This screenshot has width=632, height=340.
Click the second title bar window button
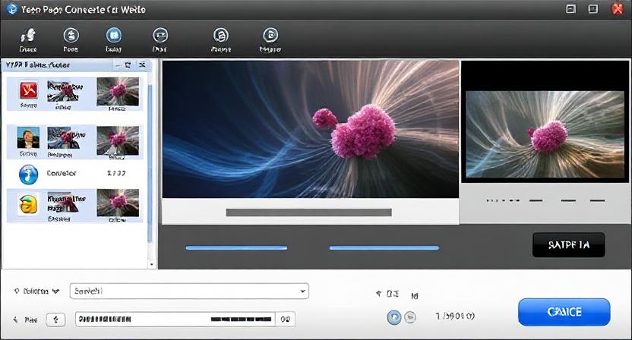pyautogui.click(x=593, y=8)
